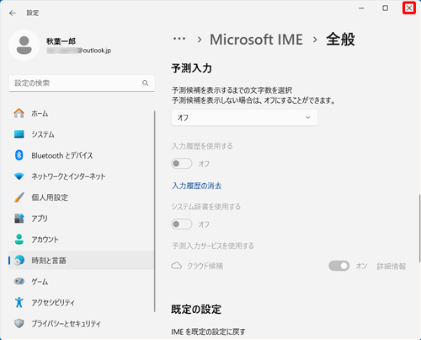This screenshot has width=421, height=340.
Task: Open the user profile avatar
Action: click(x=24, y=46)
